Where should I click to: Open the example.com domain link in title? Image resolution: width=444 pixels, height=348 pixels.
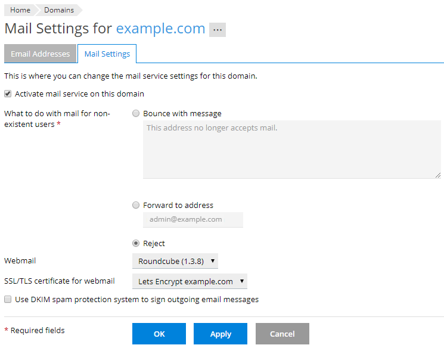[x=160, y=29]
